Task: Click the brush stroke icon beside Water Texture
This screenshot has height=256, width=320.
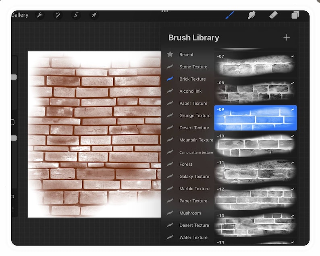Action: click(x=170, y=237)
